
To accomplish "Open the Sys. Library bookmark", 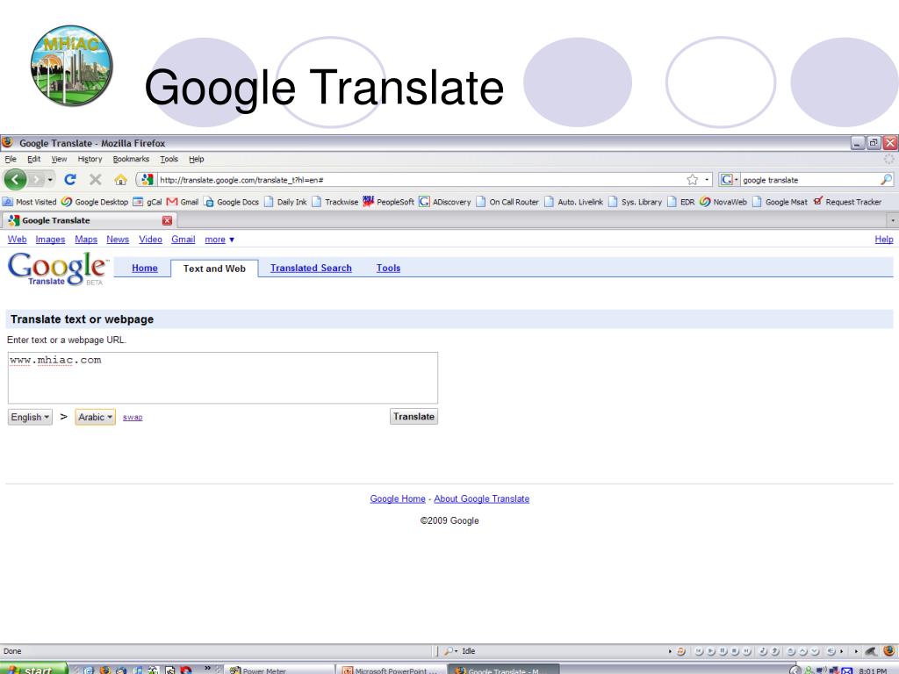I will point(636,202).
